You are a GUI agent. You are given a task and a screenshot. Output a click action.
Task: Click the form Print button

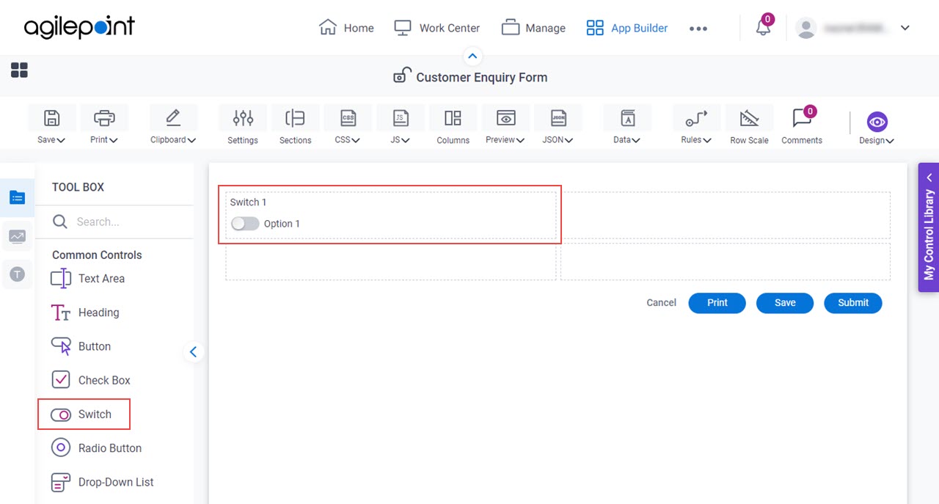717,303
